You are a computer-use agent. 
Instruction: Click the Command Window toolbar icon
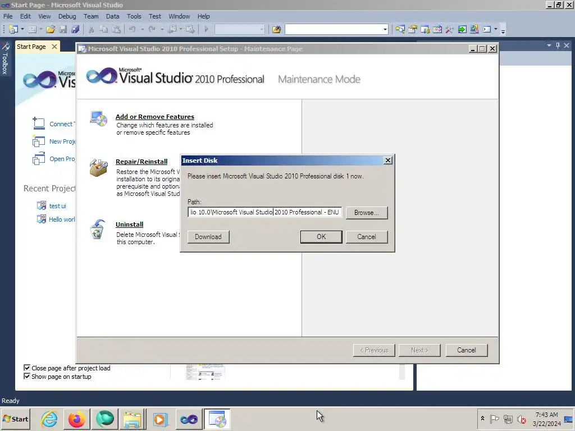[x=487, y=29]
